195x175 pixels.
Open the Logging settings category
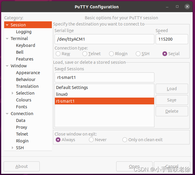coord(24,32)
